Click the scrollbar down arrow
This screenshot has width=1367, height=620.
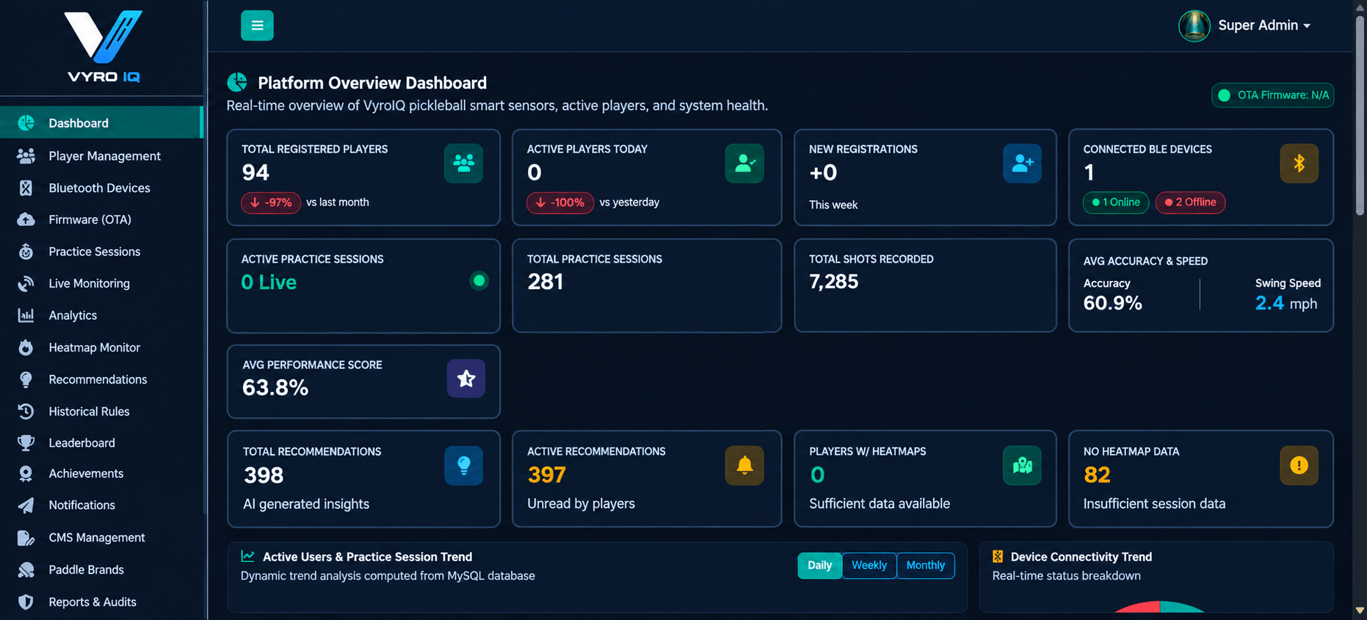click(x=1360, y=610)
